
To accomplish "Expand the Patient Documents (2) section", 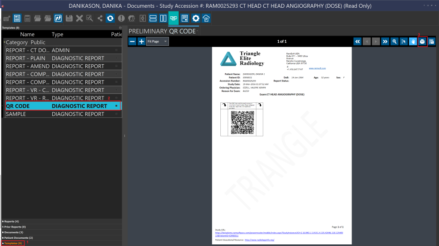I will coord(18,237).
